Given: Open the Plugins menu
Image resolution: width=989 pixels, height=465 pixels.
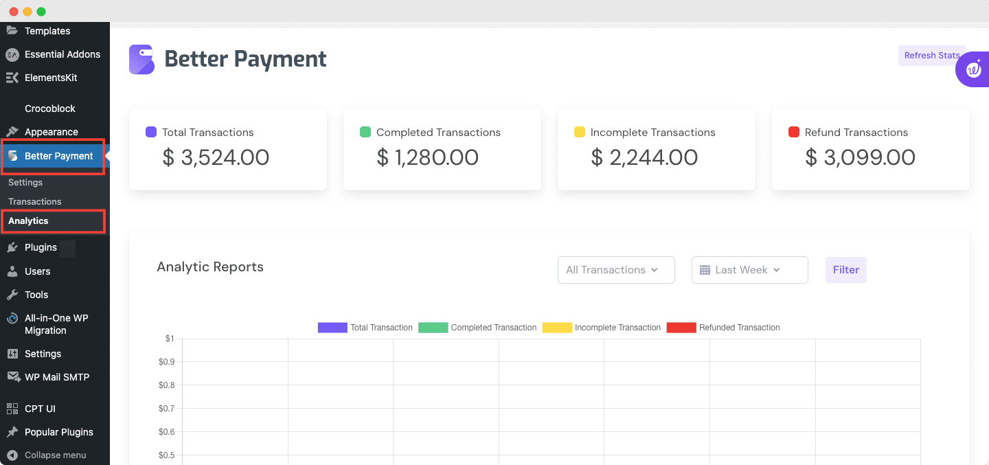Looking at the screenshot, I should 41,247.
